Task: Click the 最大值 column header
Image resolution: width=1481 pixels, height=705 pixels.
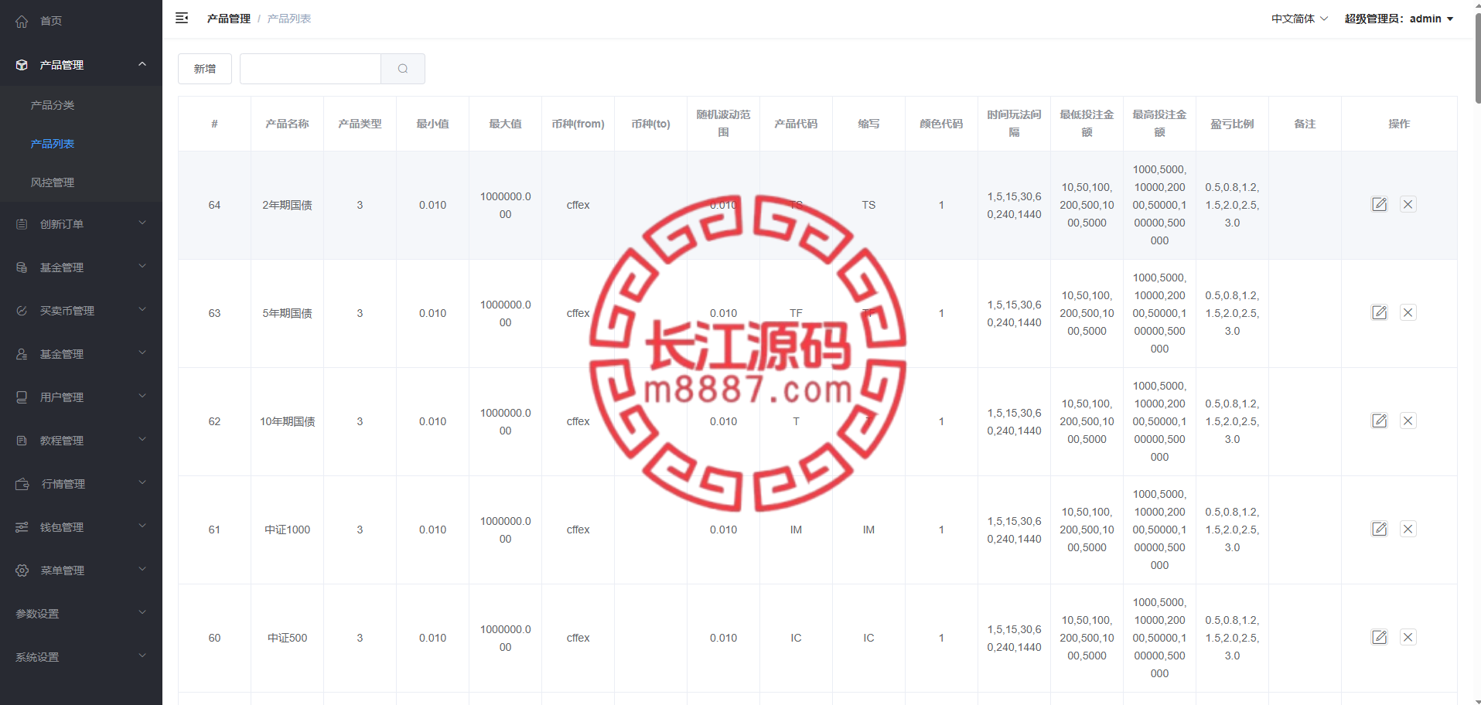Action: point(505,124)
